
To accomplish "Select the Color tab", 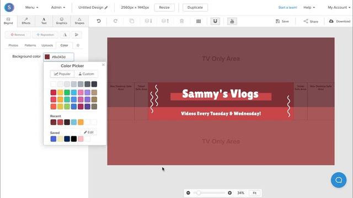I will pos(64,45).
